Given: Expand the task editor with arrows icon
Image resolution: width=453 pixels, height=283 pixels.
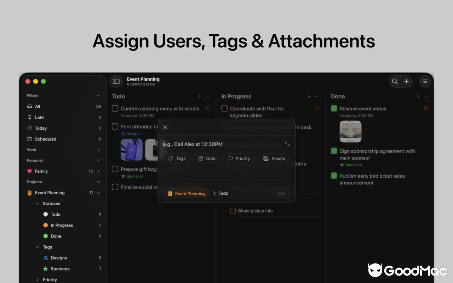Looking at the screenshot, I should [x=287, y=144].
